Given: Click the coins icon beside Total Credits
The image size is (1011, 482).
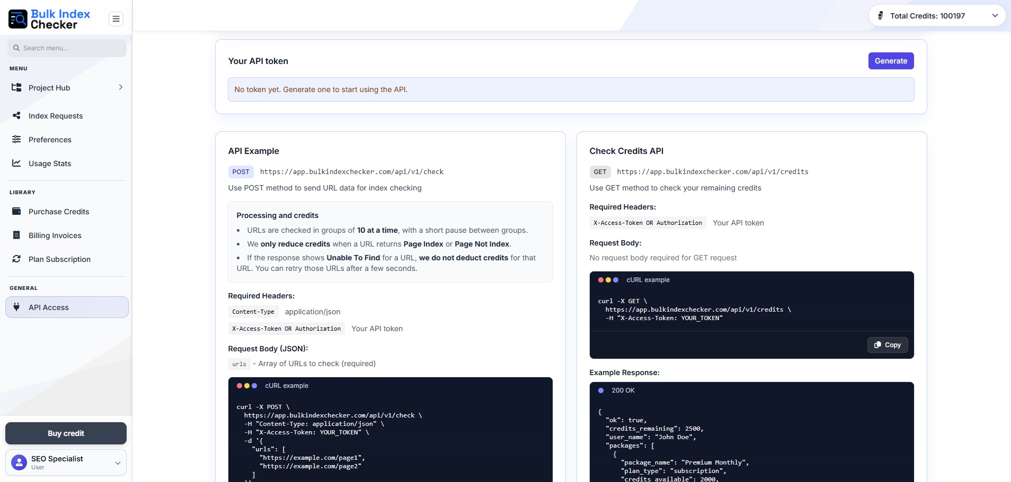Looking at the screenshot, I should pyautogui.click(x=881, y=16).
